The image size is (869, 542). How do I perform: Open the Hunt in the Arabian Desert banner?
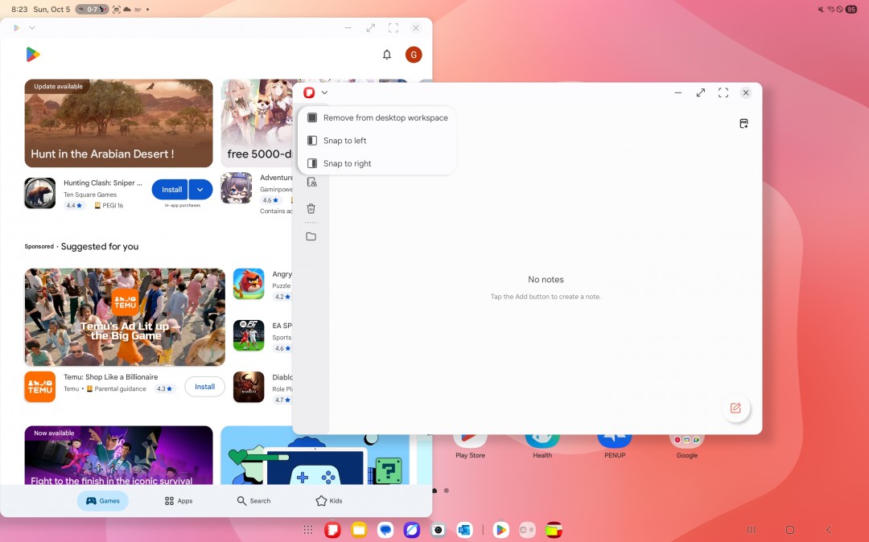[x=118, y=123]
